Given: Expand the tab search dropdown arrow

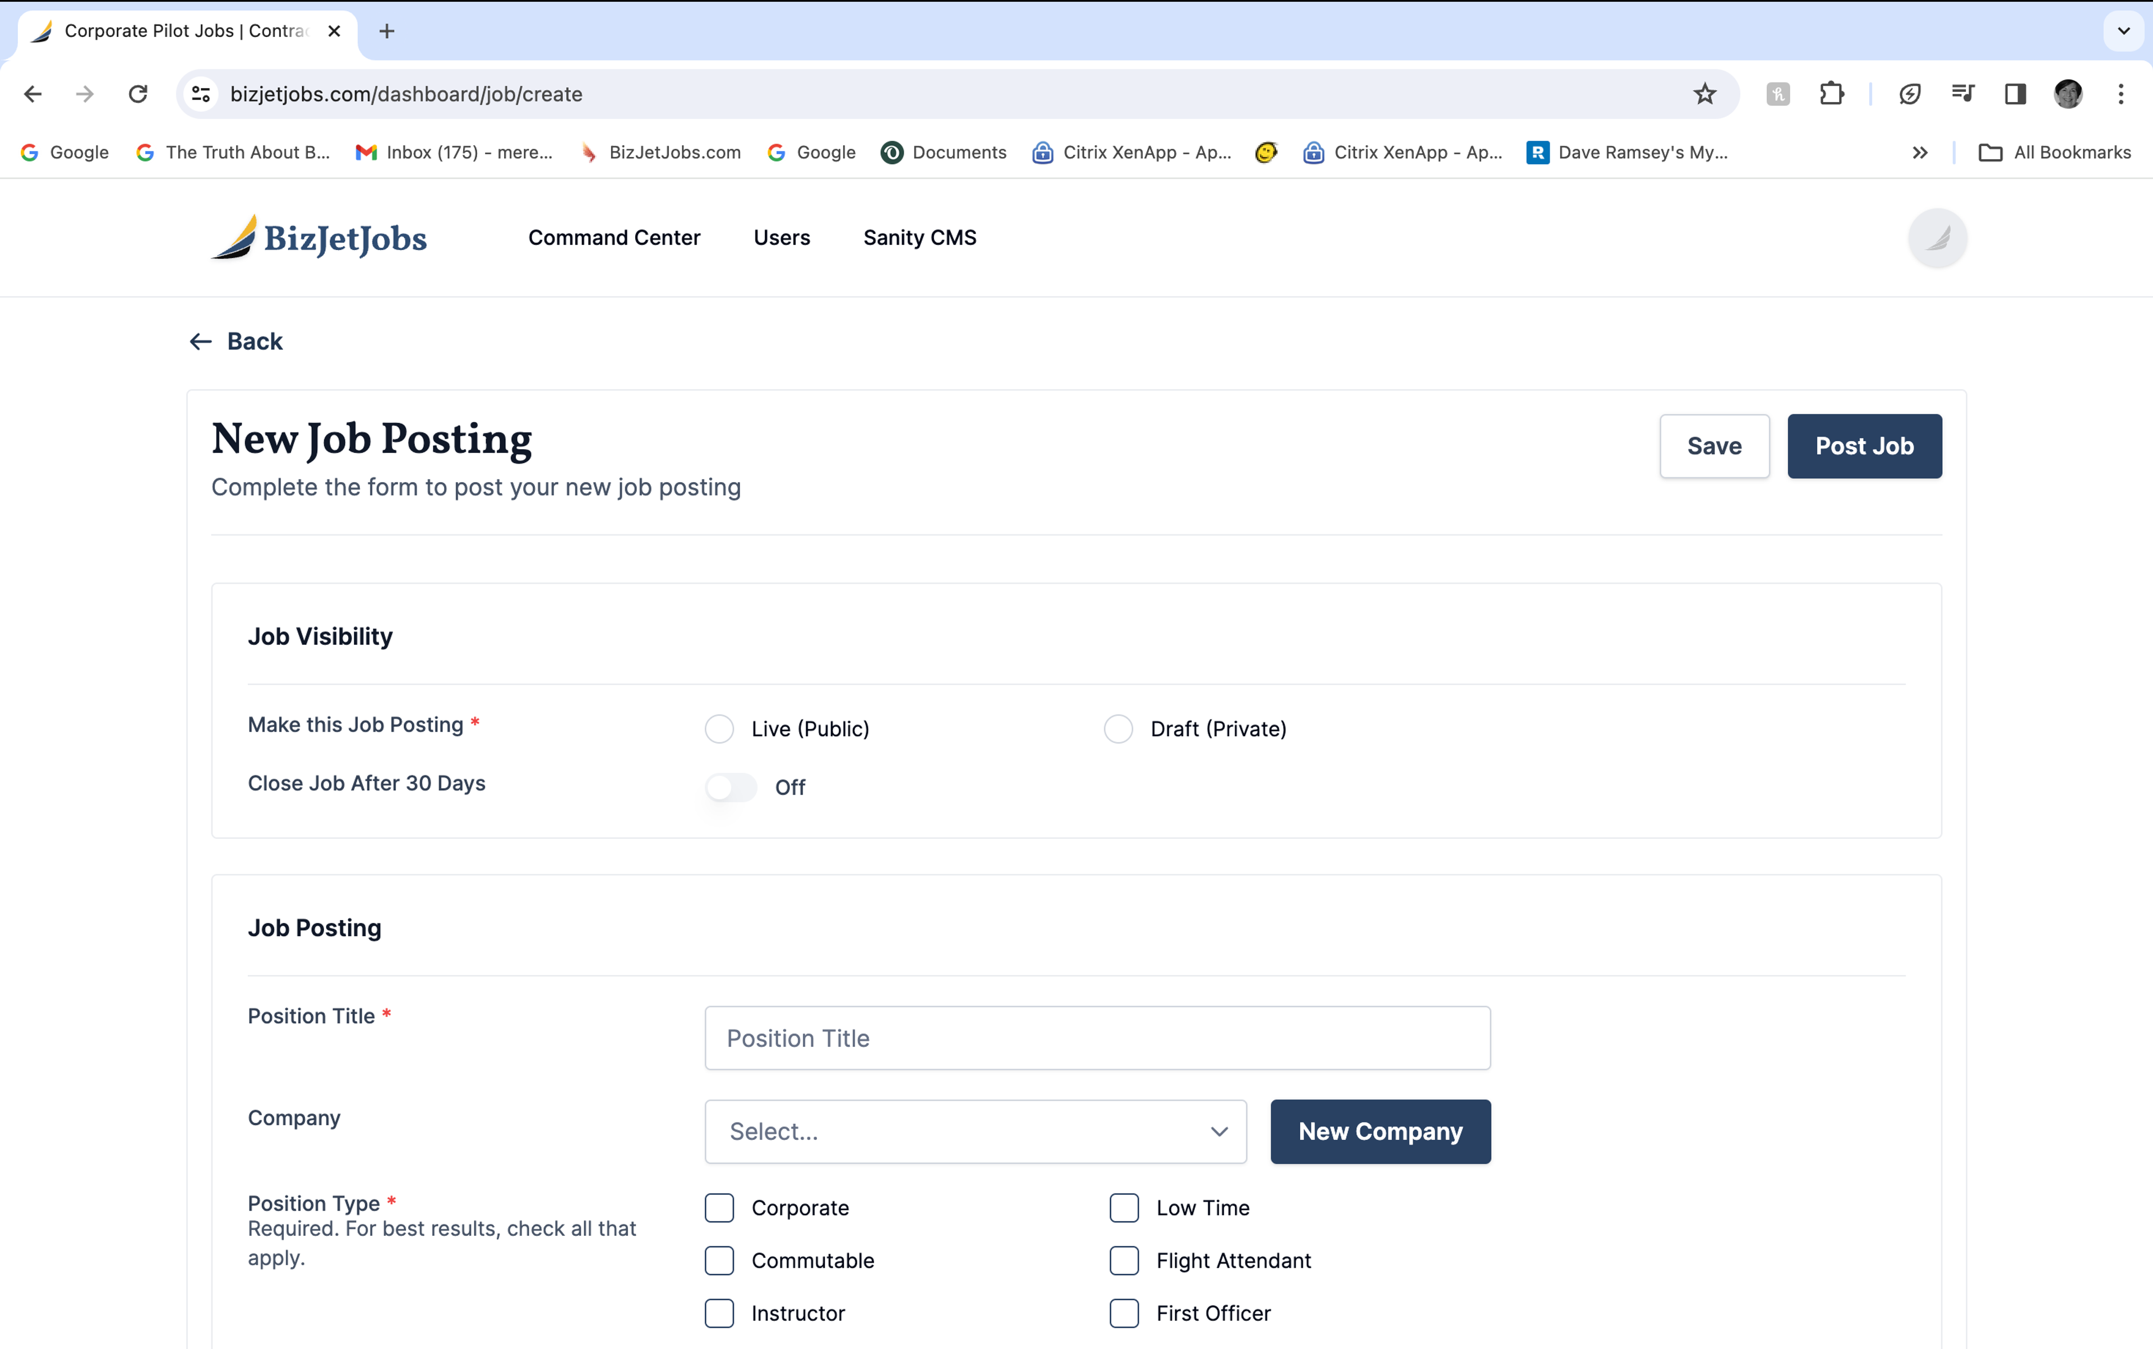Looking at the screenshot, I should pyautogui.click(x=2123, y=31).
